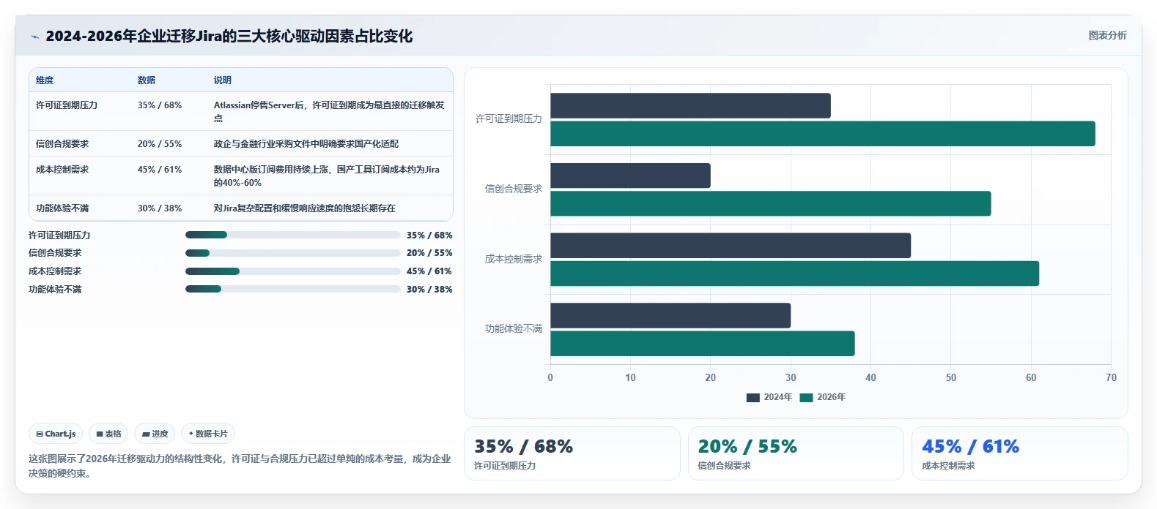Screen dimensions: 1157x509
Task: Select the 成本控制需求 table row cell
Action: tap(62, 170)
